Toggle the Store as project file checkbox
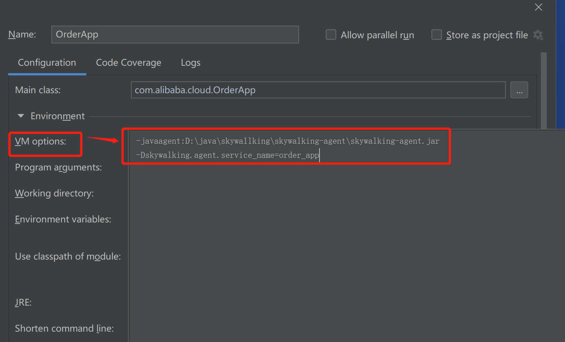 coord(436,35)
